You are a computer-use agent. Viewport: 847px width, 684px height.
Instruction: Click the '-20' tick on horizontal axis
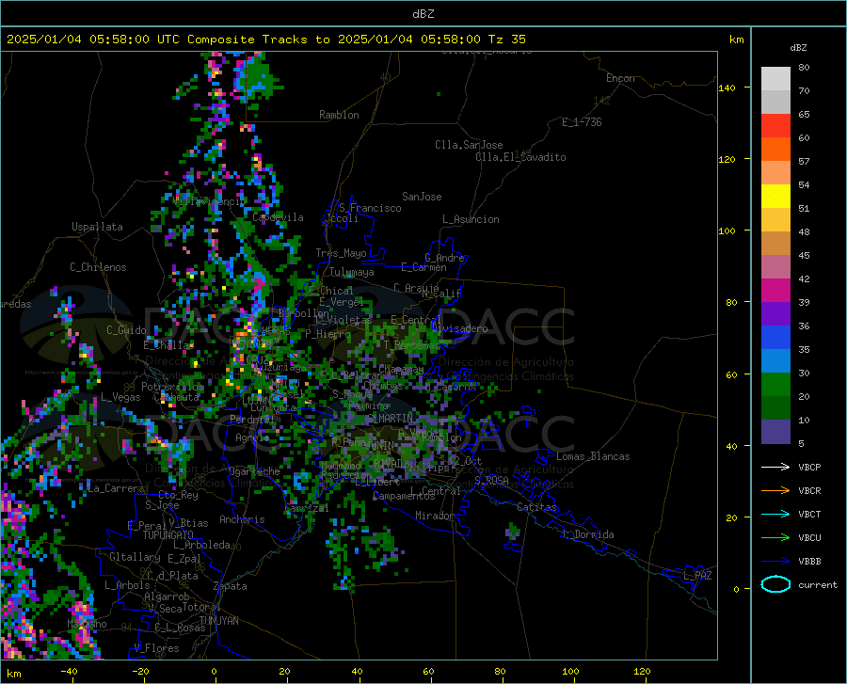click(x=140, y=671)
